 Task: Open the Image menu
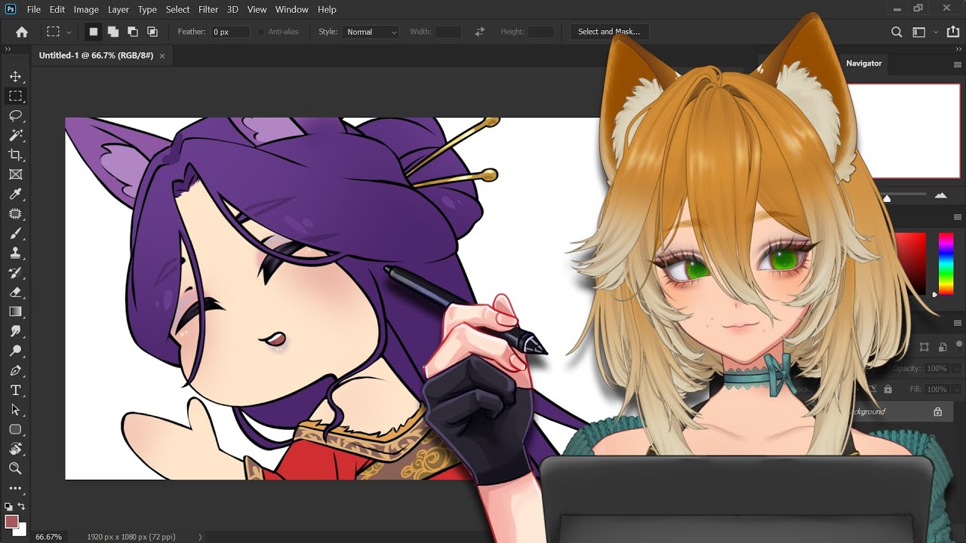86,10
